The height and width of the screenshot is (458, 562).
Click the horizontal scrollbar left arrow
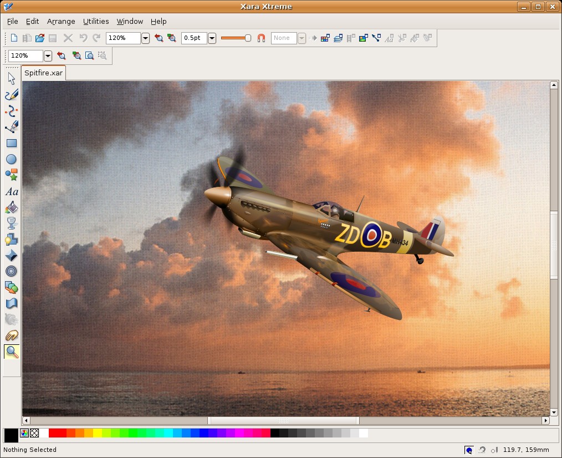pyautogui.click(x=26, y=420)
